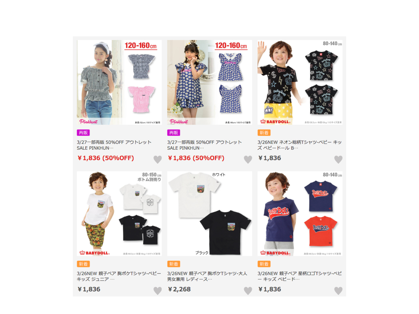Open gingham blouse 120-160cm product image
Viewport: 419px width, 314px height.
click(119, 82)
